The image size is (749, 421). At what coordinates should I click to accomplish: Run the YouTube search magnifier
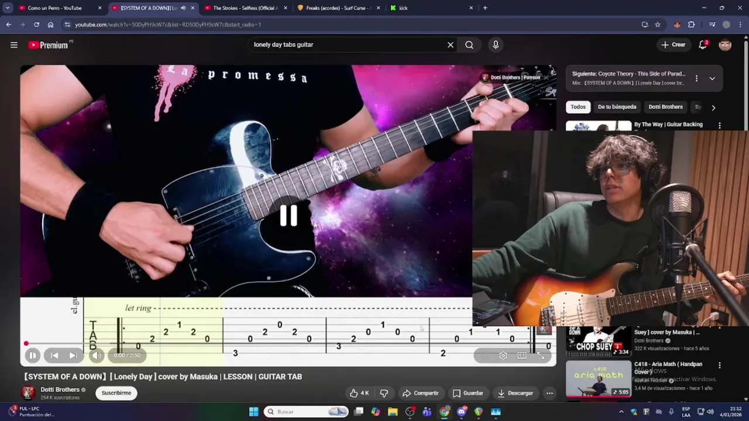click(469, 45)
